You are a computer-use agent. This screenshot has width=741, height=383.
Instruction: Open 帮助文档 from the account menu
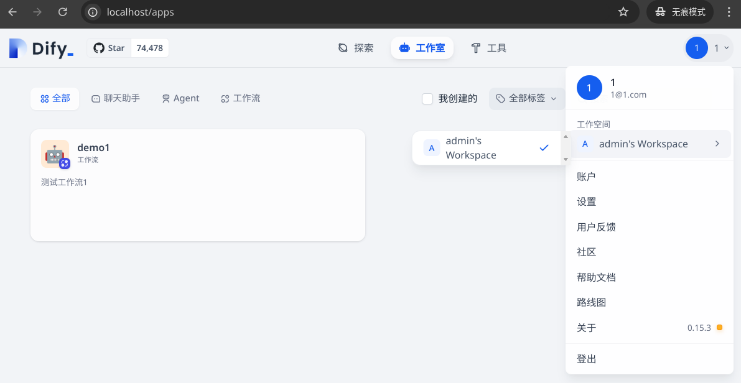click(596, 277)
